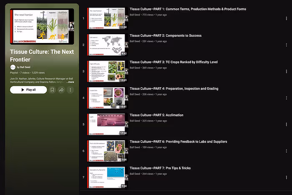
Task: Open 'PART 2: Components to Success' title
Action: [166, 35]
